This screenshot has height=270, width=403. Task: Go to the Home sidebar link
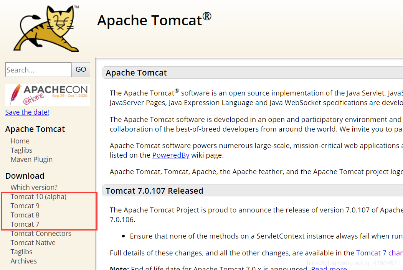coord(20,141)
